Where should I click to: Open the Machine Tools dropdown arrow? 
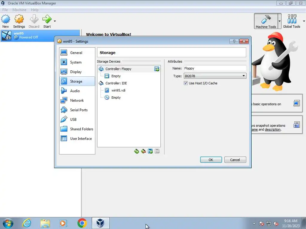279,21
